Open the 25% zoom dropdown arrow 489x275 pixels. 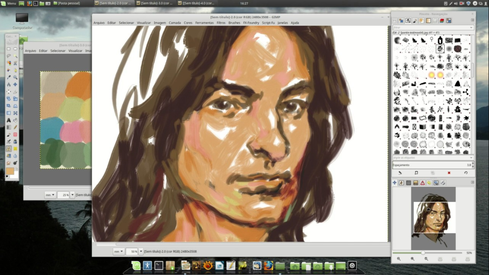pos(72,195)
